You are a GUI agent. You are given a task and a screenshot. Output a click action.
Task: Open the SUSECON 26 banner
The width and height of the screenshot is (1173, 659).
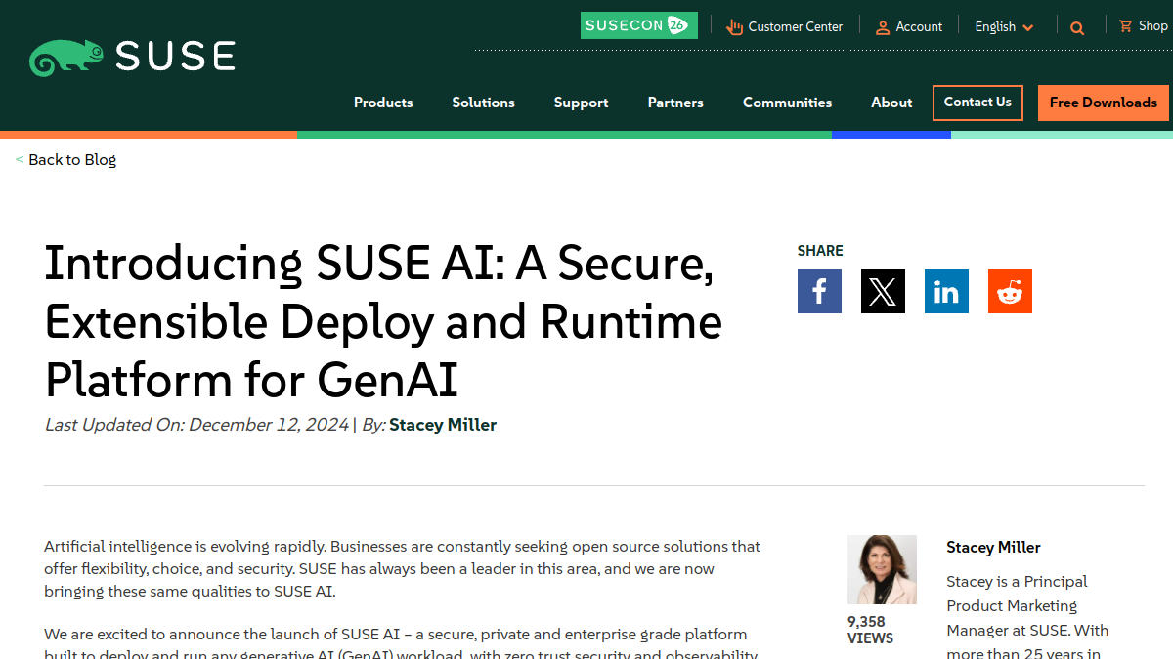pyautogui.click(x=639, y=25)
